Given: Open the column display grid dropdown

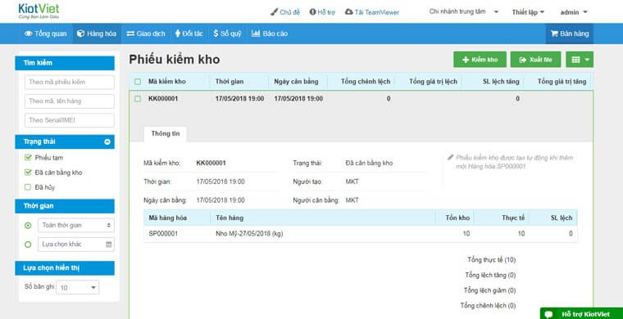Looking at the screenshot, I should [x=580, y=60].
